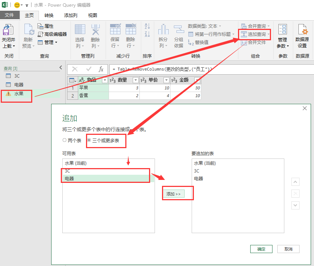Switch to the 添加列 tab

[x=71, y=16]
